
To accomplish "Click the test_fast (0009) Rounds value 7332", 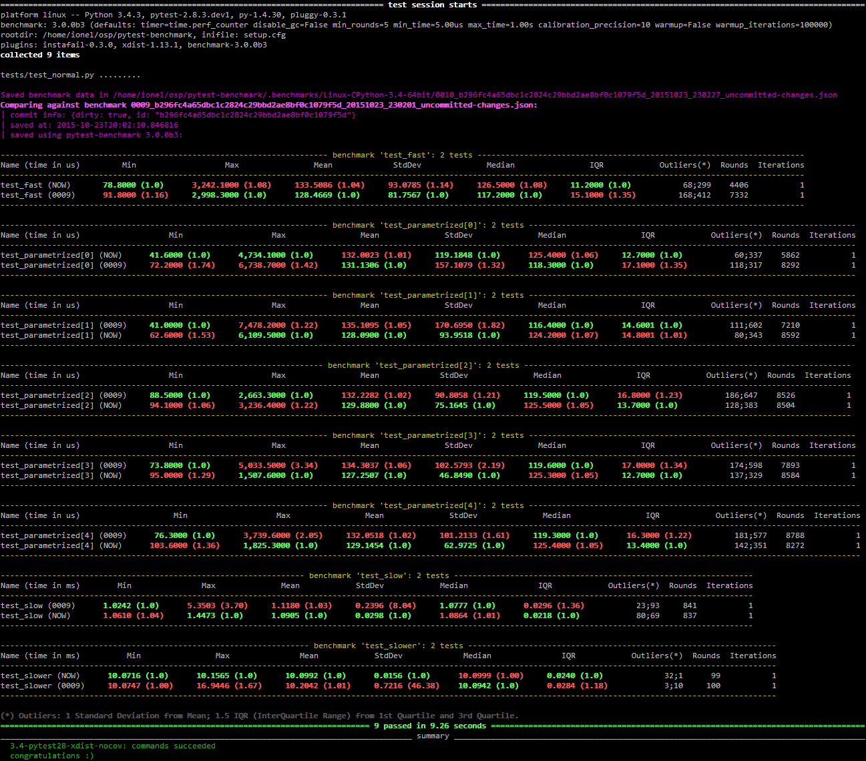I will pyautogui.click(x=738, y=195).
